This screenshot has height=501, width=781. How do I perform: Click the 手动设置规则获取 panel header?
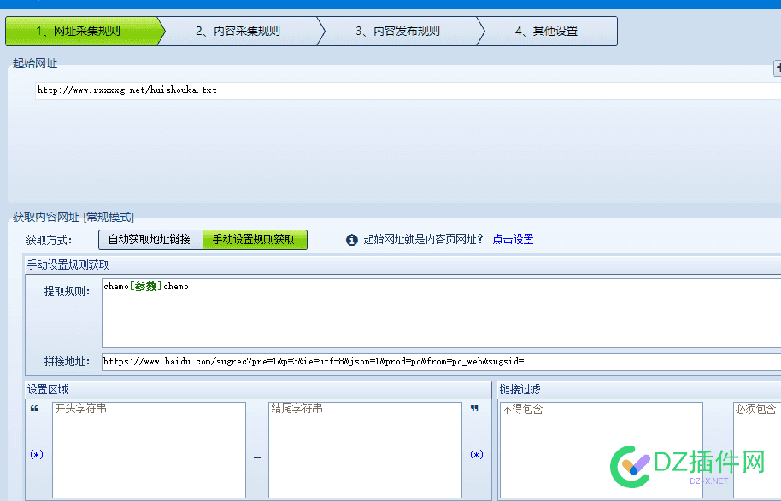pyautogui.click(x=68, y=265)
